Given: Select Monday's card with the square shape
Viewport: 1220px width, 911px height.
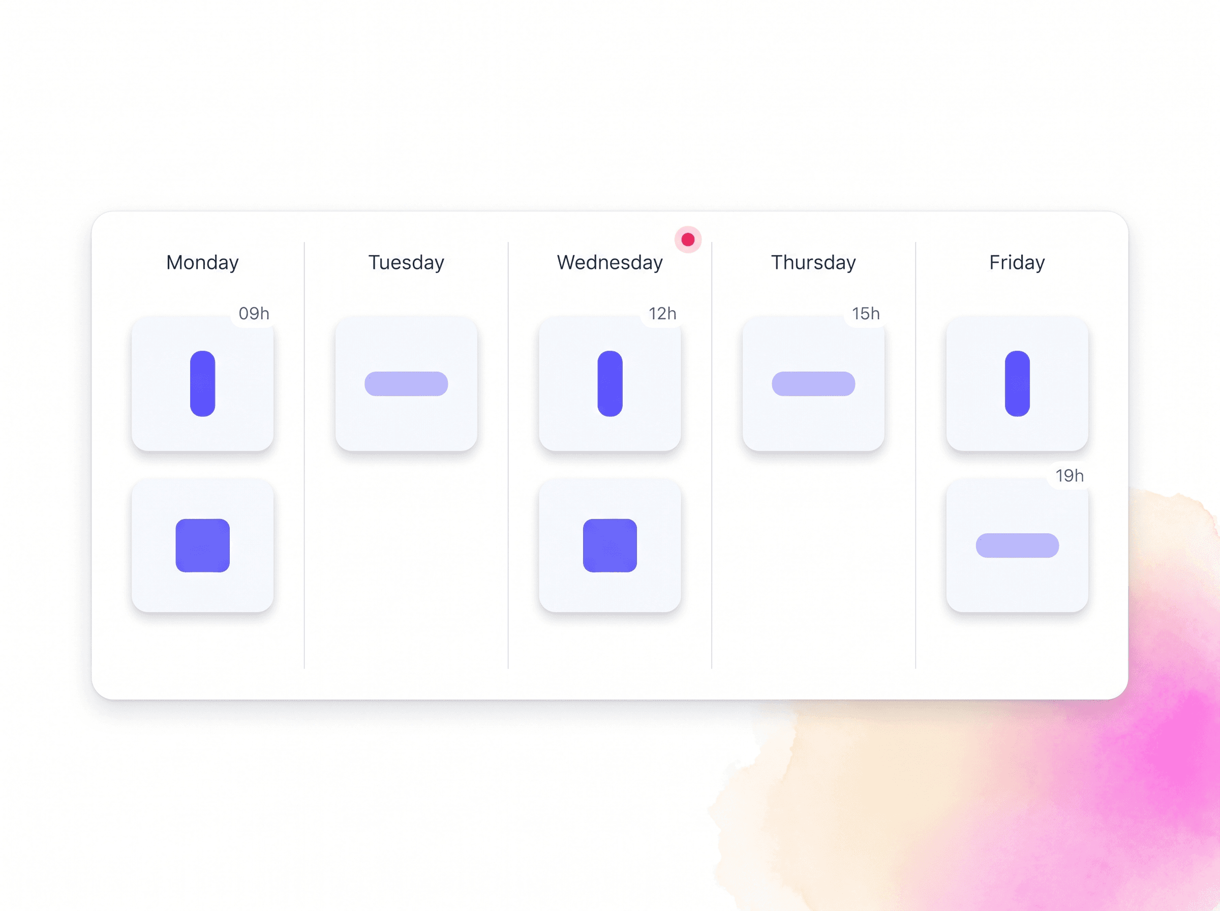Looking at the screenshot, I should 202,545.
